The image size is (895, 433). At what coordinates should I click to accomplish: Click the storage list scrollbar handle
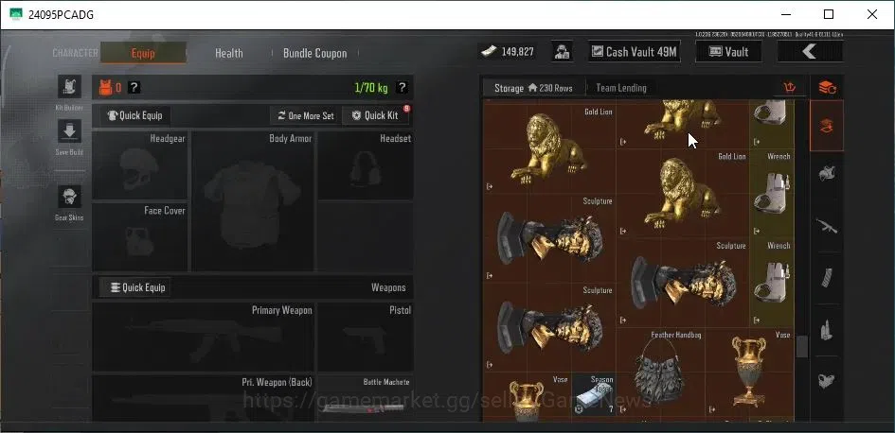802,346
